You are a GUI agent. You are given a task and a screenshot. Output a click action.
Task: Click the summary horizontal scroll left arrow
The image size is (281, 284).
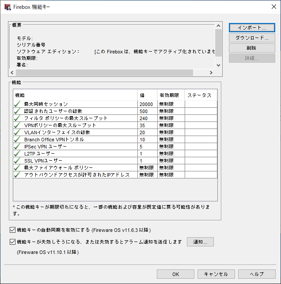click(12, 72)
